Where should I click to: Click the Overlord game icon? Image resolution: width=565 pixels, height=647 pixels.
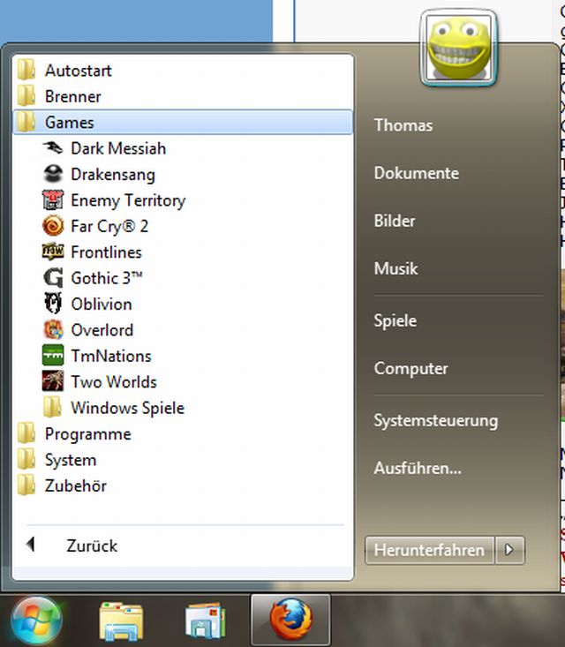[x=53, y=330]
